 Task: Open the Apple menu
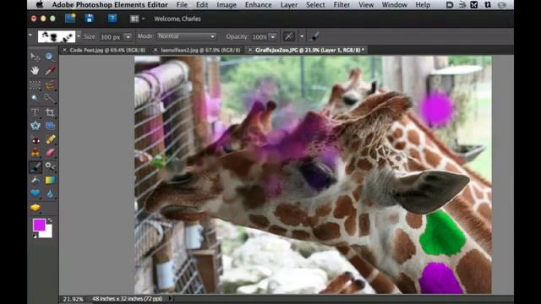click(40, 4)
